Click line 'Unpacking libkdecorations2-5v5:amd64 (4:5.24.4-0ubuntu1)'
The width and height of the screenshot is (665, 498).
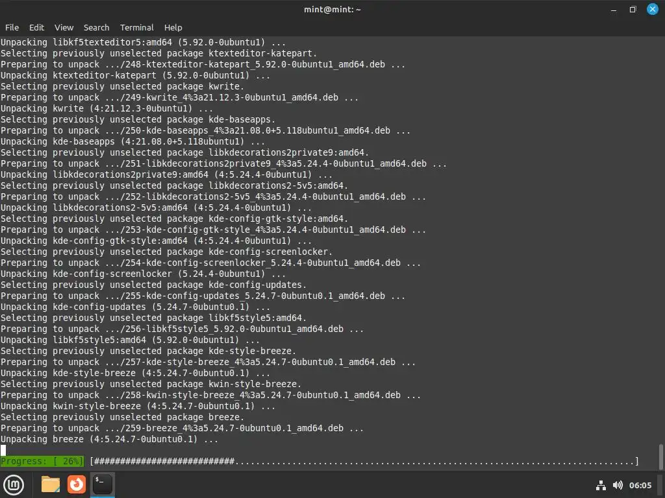(x=156, y=208)
